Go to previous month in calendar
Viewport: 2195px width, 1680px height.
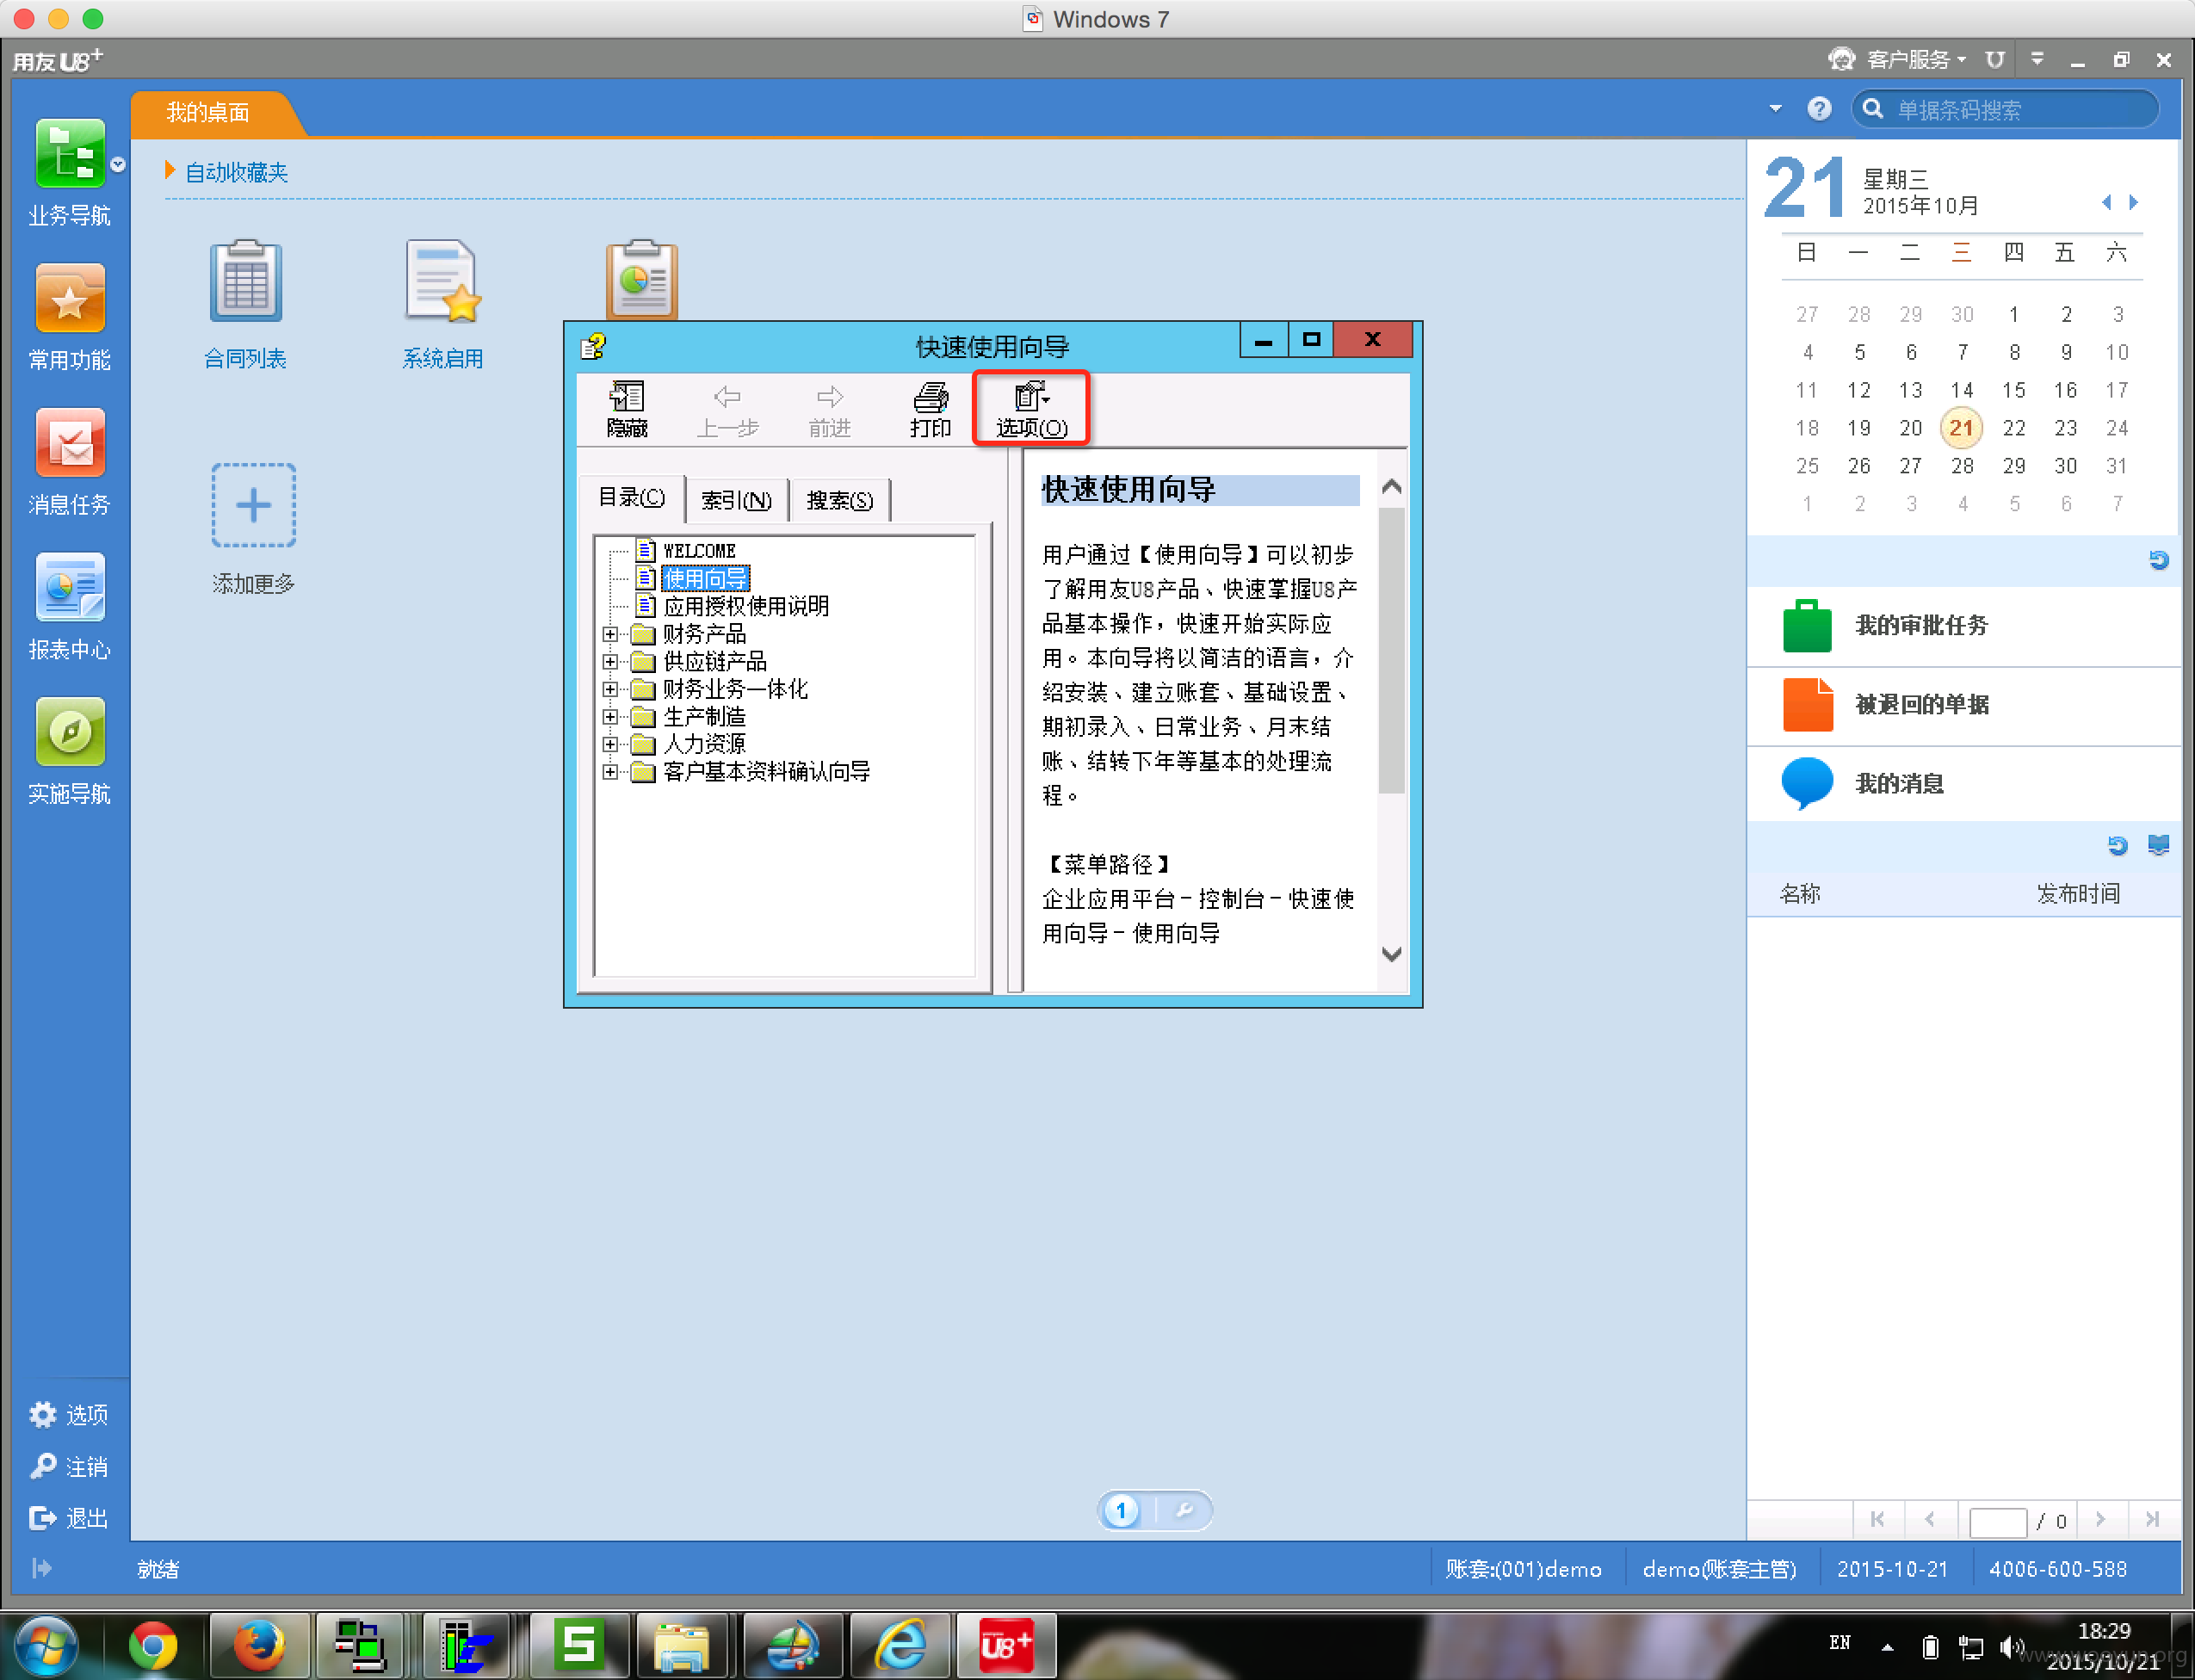click(2106, 203)
